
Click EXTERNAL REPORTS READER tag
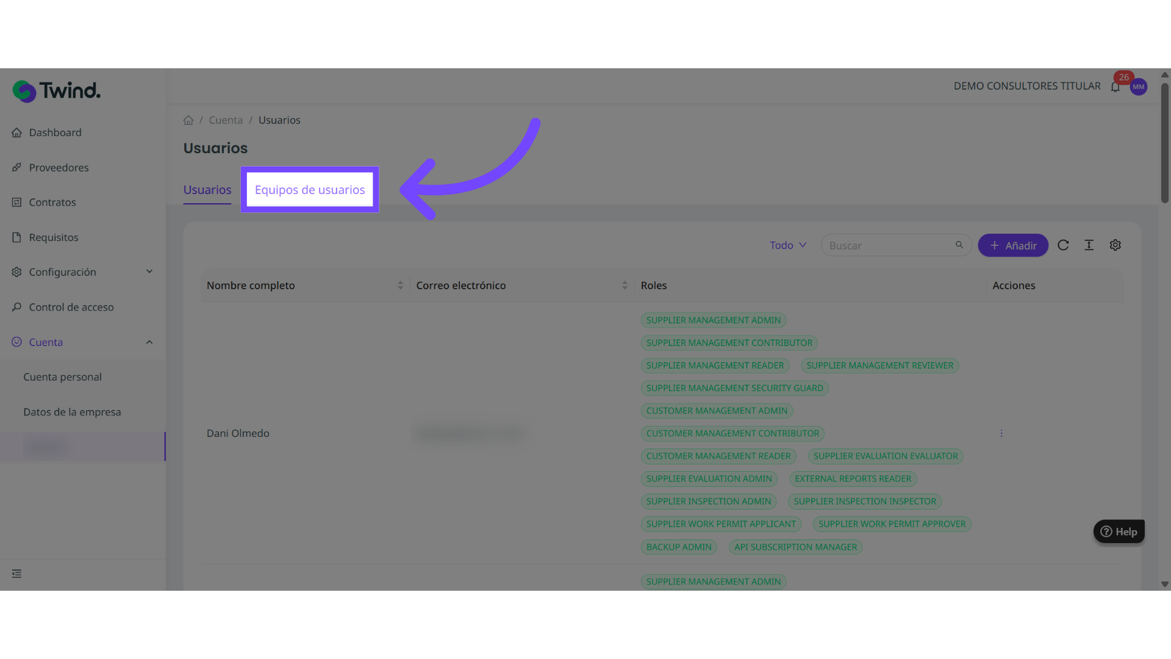point(853,479)
